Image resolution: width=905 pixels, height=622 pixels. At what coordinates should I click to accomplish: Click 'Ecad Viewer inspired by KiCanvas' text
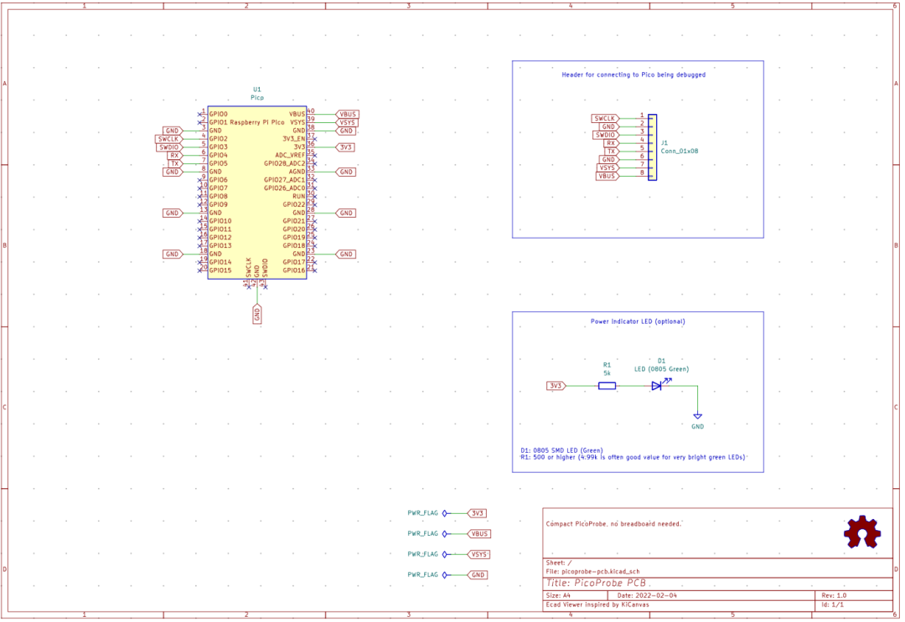tap(597, 605)
